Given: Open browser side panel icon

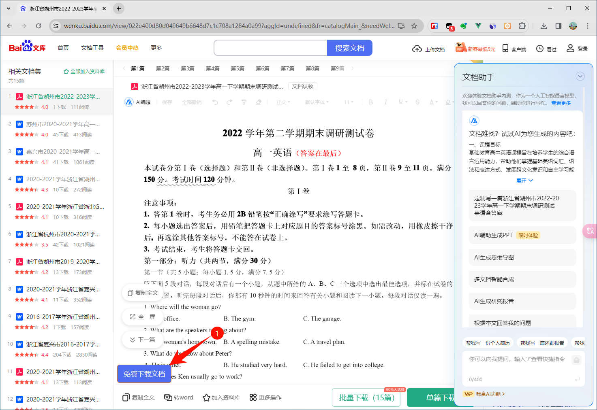Looking at the screenshot, I should pos(558,26).
